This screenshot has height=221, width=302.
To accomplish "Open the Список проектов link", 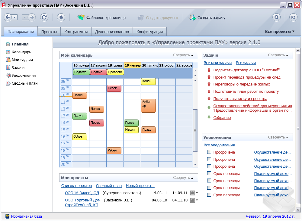I will (x=76, y=186).
